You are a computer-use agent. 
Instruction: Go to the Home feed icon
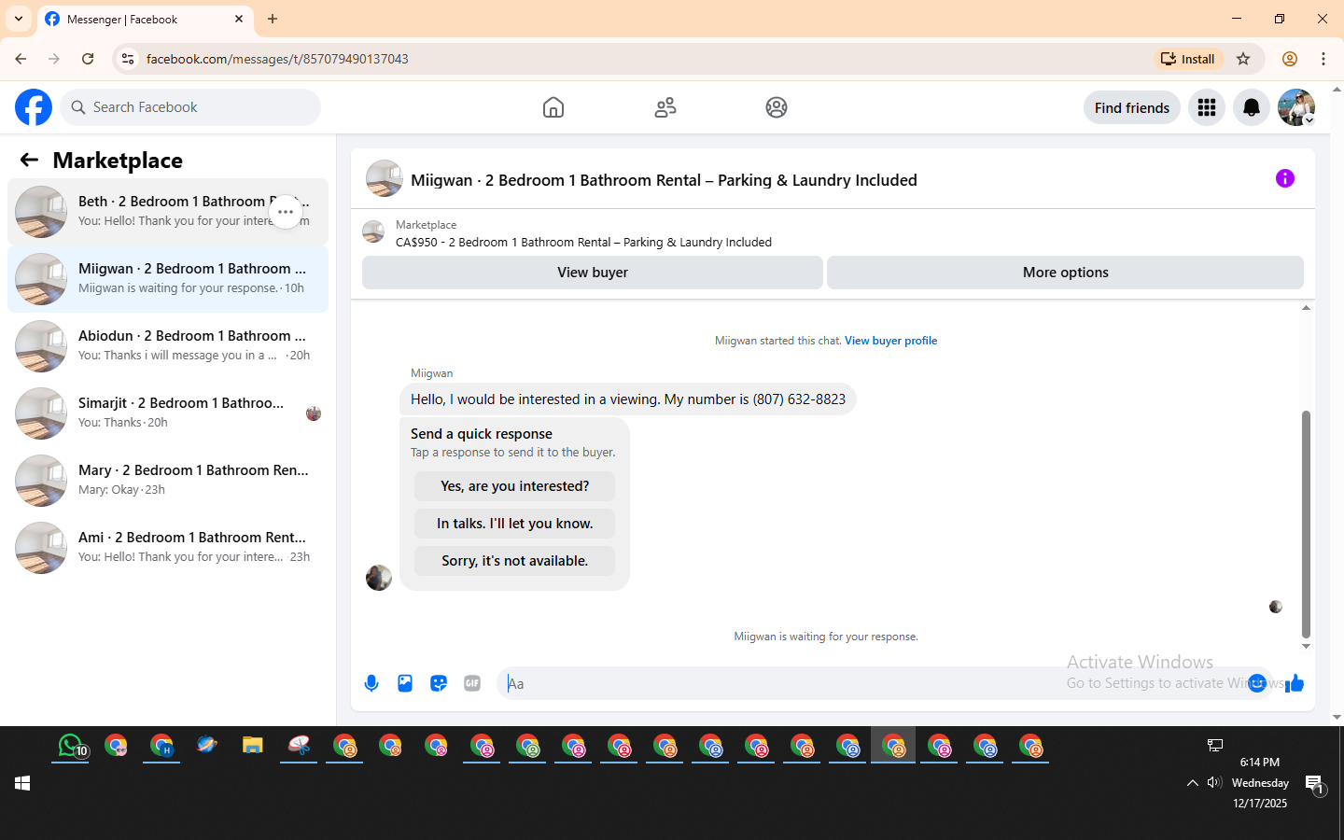pyautogui.click(x=553, y=107)
